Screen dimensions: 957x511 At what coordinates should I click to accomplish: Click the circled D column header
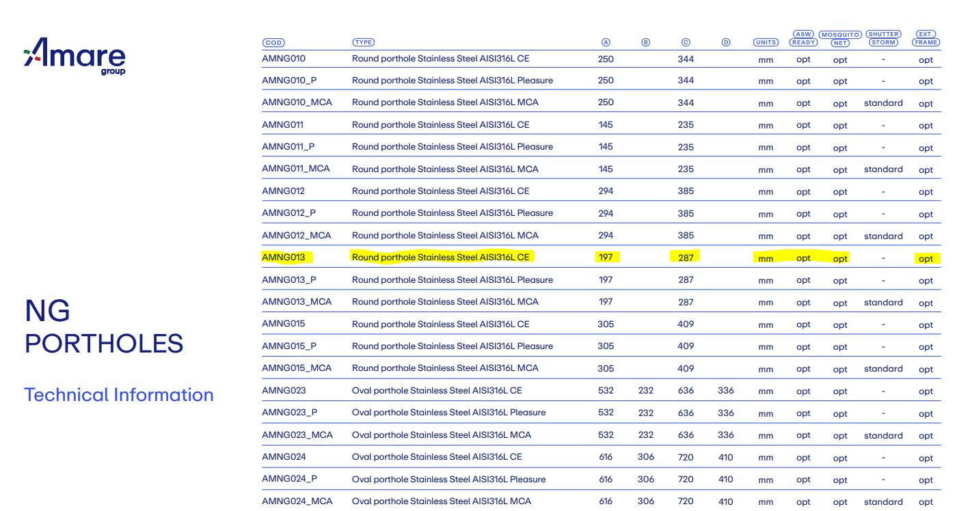click(726, 42)
